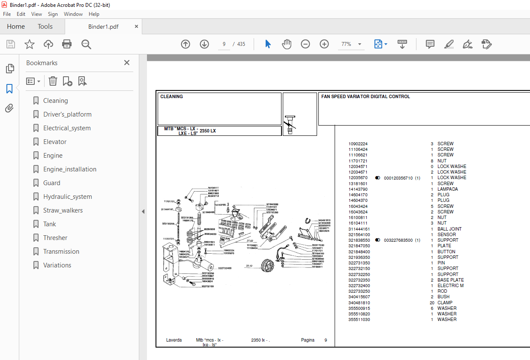Click replacement number 003227683500
This screenshot has height=360, width=530.
(398, 240)
